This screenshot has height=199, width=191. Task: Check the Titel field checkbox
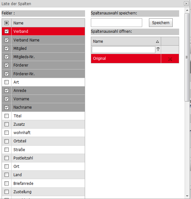[7, 116]
